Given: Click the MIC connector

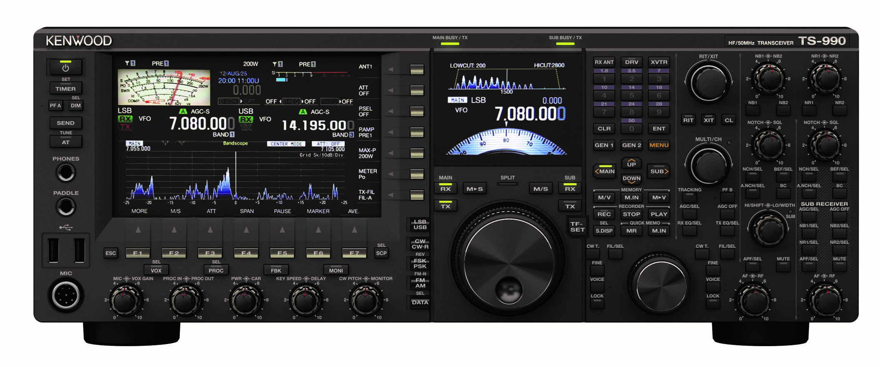Looking at the screenshot, I should tap(66, 296).
